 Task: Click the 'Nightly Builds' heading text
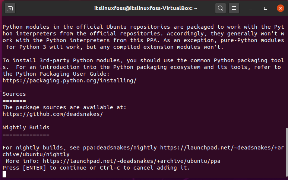point(26,127)
